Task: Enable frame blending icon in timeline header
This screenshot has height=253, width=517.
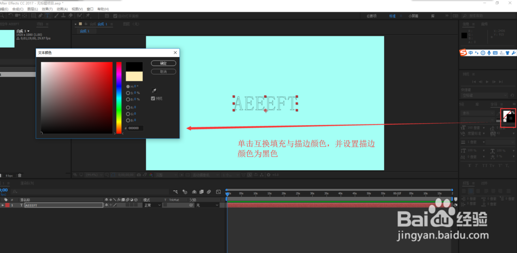Action: pos(202,191)
